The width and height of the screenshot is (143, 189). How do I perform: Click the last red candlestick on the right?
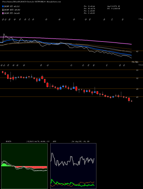tap(132, 101)
